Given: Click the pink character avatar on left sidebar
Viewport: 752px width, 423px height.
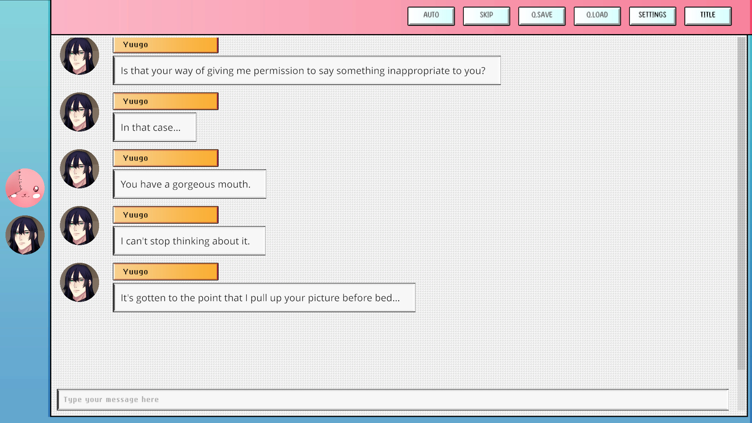Looking at the screenshot, I should tap(24, 188).
